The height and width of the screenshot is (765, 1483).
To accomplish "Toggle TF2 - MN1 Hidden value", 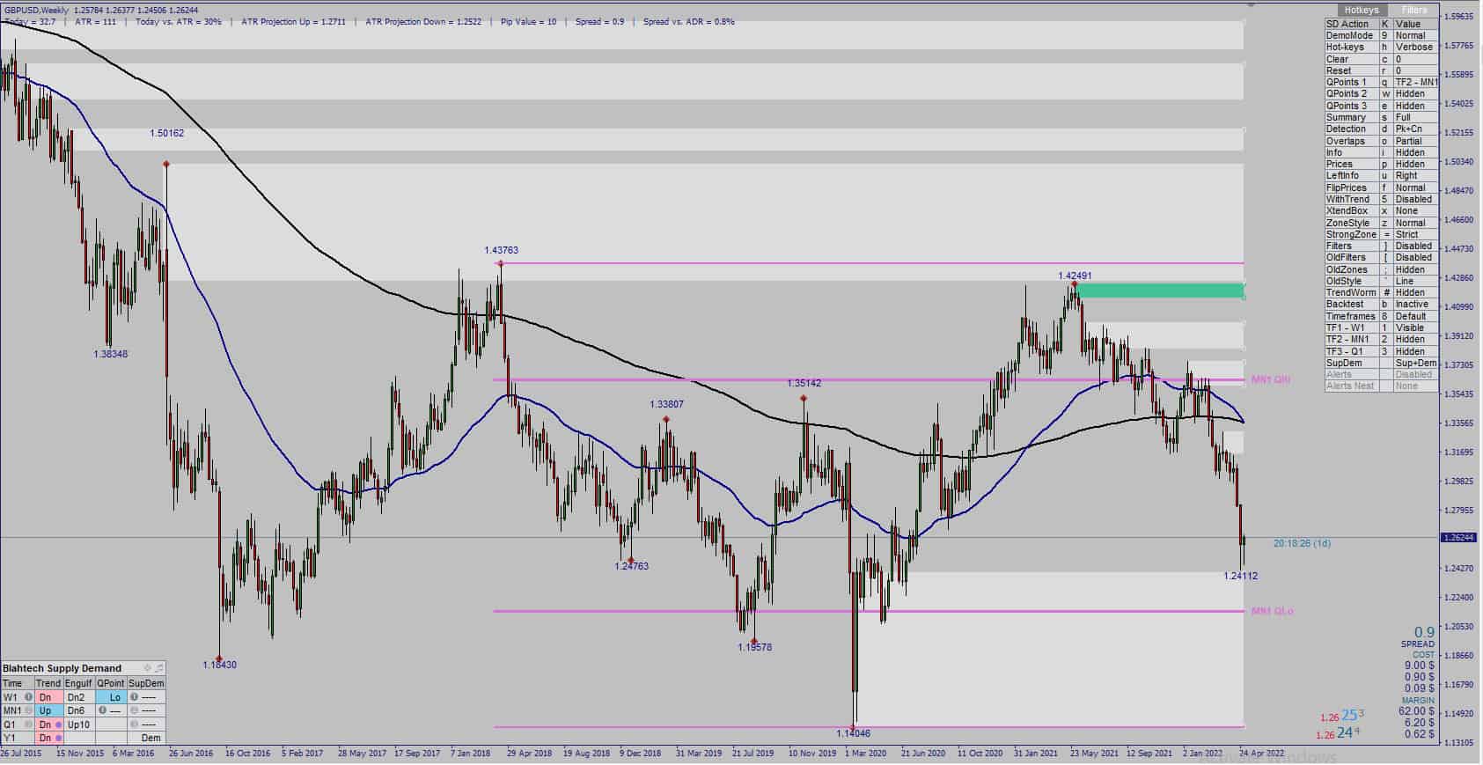I will 1415,339.
